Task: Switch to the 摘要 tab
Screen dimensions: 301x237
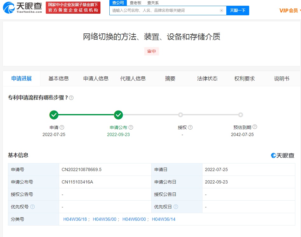Action: coord(170,78)
